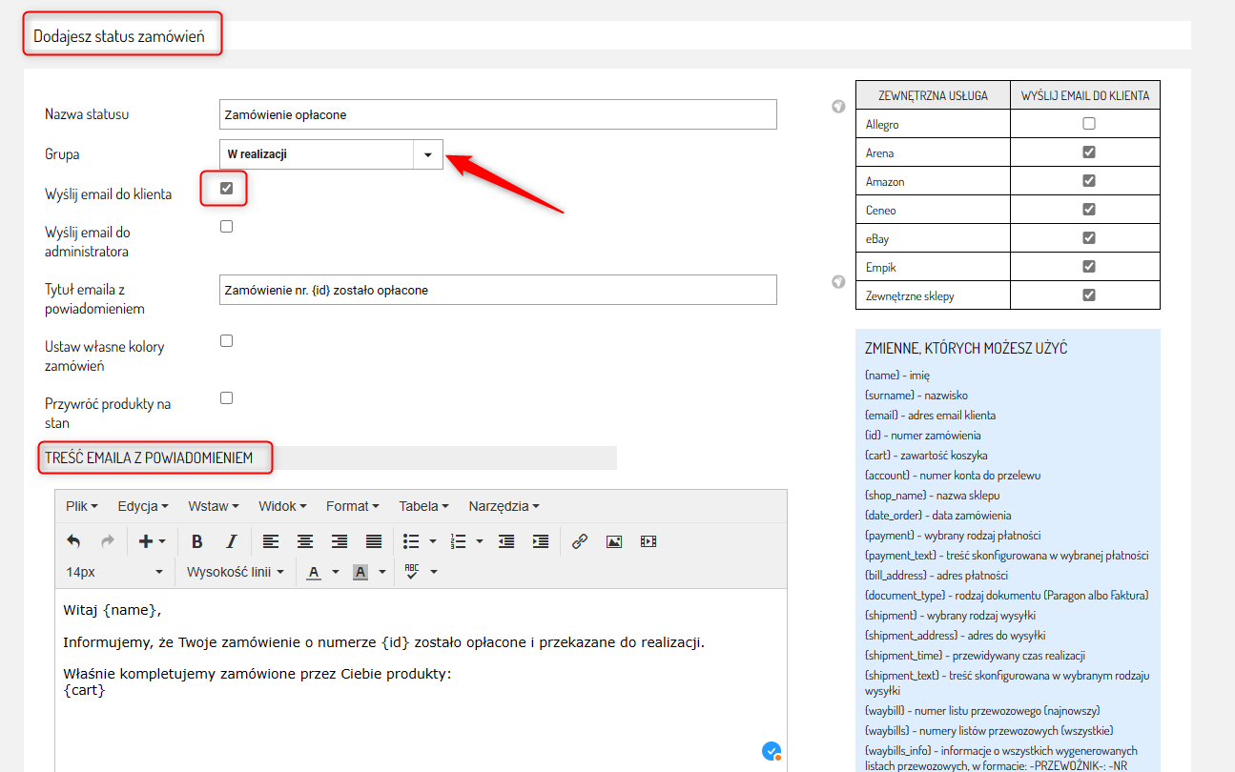Expand numbered list style arrow
Image resolution: width=1235 pixels, height=772 pixels.
(x=480, y=541)
